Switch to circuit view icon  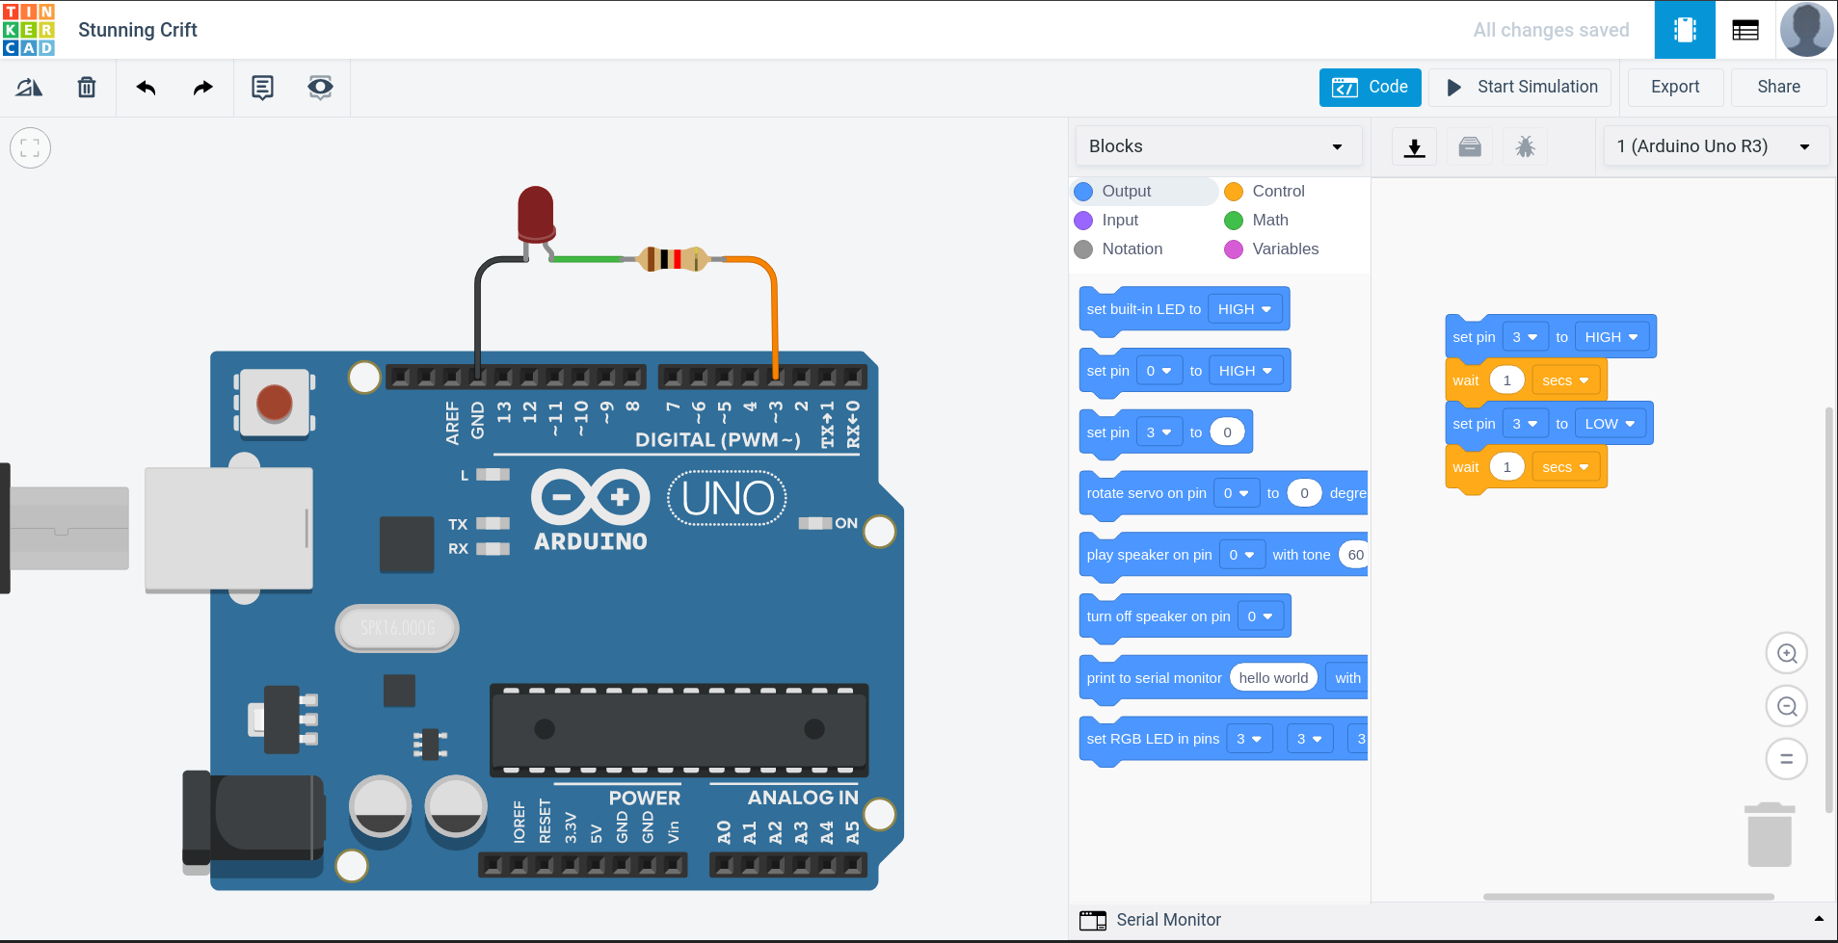(1685, 30)
